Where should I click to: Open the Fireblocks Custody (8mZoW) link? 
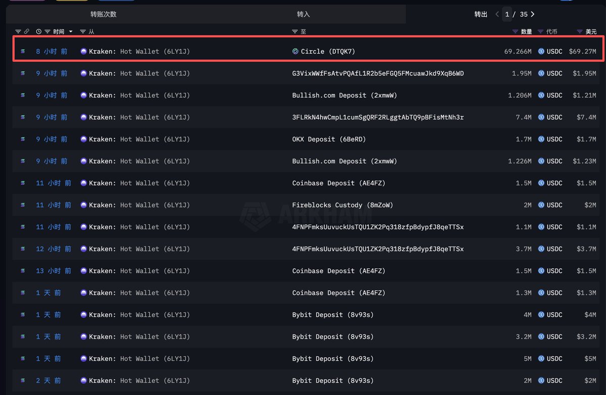pos(342,205)
